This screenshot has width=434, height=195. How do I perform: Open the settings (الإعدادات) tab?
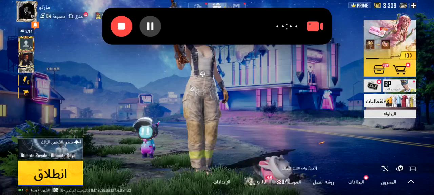click(221, 182)
